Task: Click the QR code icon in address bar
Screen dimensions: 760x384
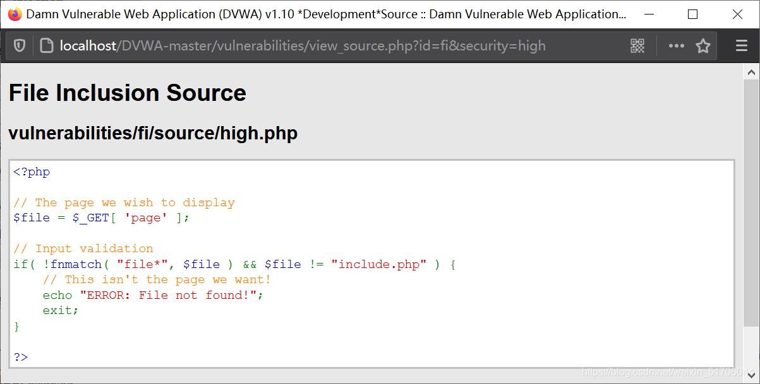Action: tap(637, 45)
